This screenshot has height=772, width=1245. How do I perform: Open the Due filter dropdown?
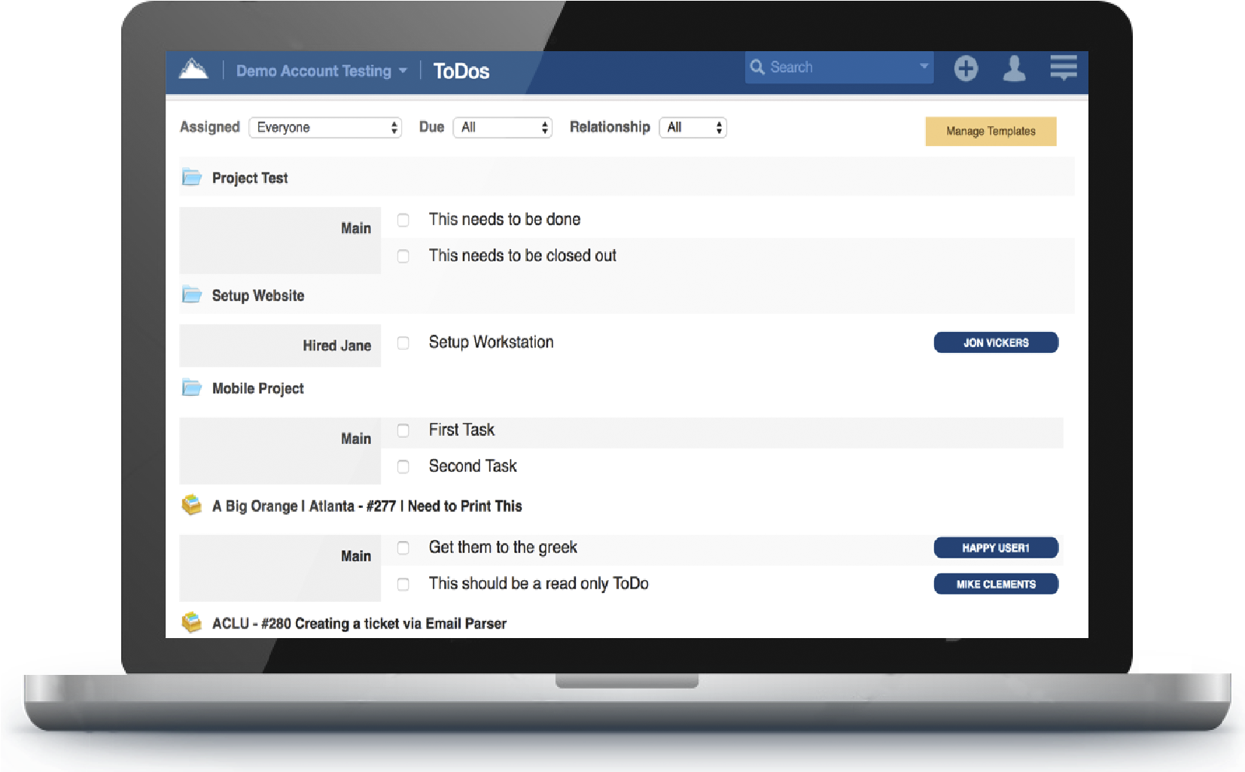pos(502,127)
